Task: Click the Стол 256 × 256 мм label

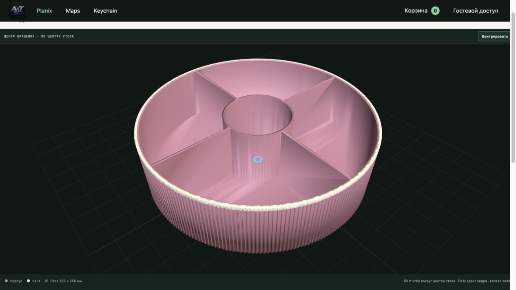Action: [66, 281]
